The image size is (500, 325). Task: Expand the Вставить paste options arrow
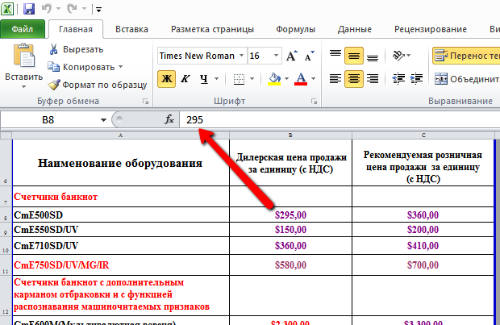[x=23, y=87]
